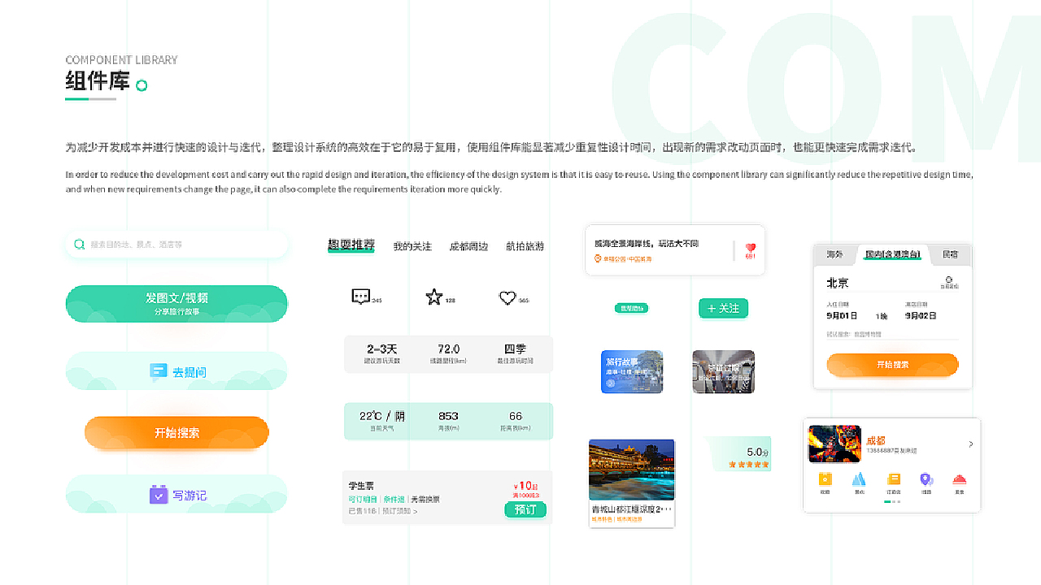This screenshot has height=585, width=1041.
Task: Click the green 发图文/视频 button
Action: [176, 303]
